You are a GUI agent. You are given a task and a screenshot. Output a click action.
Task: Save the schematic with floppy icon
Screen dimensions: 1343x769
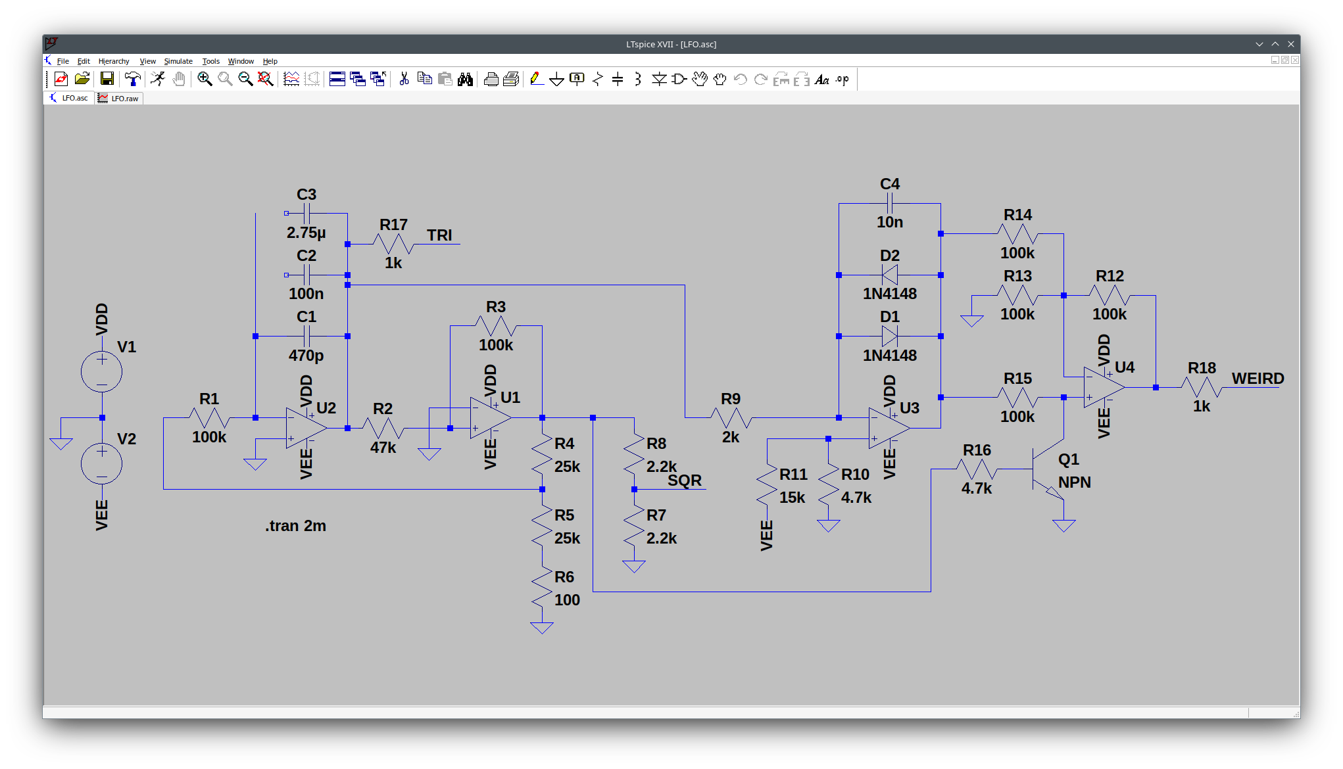tap(107, 80)
